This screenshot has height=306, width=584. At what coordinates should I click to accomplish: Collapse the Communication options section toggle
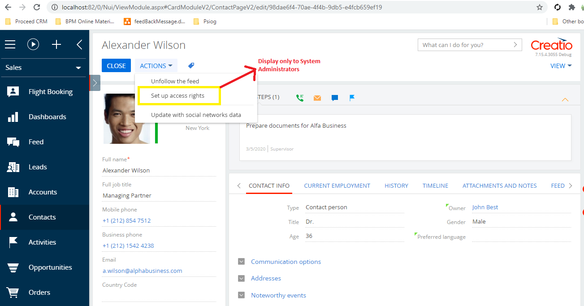pos(242,262)
